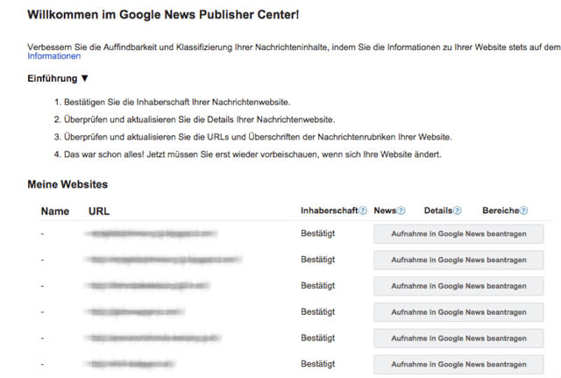Open help icon next to Inhaberschaft
Image resolution: width=561 pixels, height=378 pixels.
tap(363, 210)
